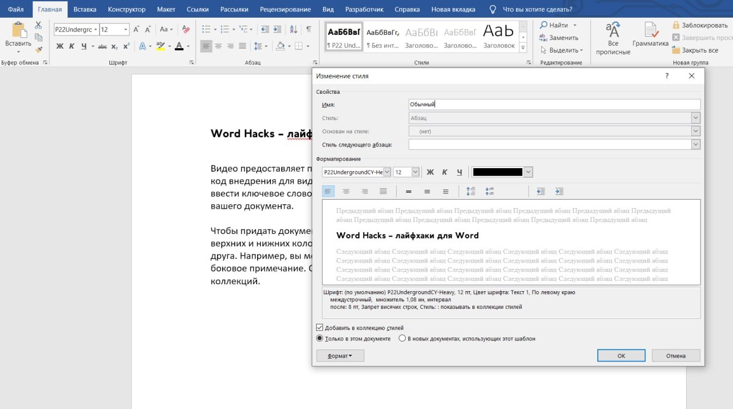
Task: Click the Show paragraph marks icon
Action: [x=309, y=29]
